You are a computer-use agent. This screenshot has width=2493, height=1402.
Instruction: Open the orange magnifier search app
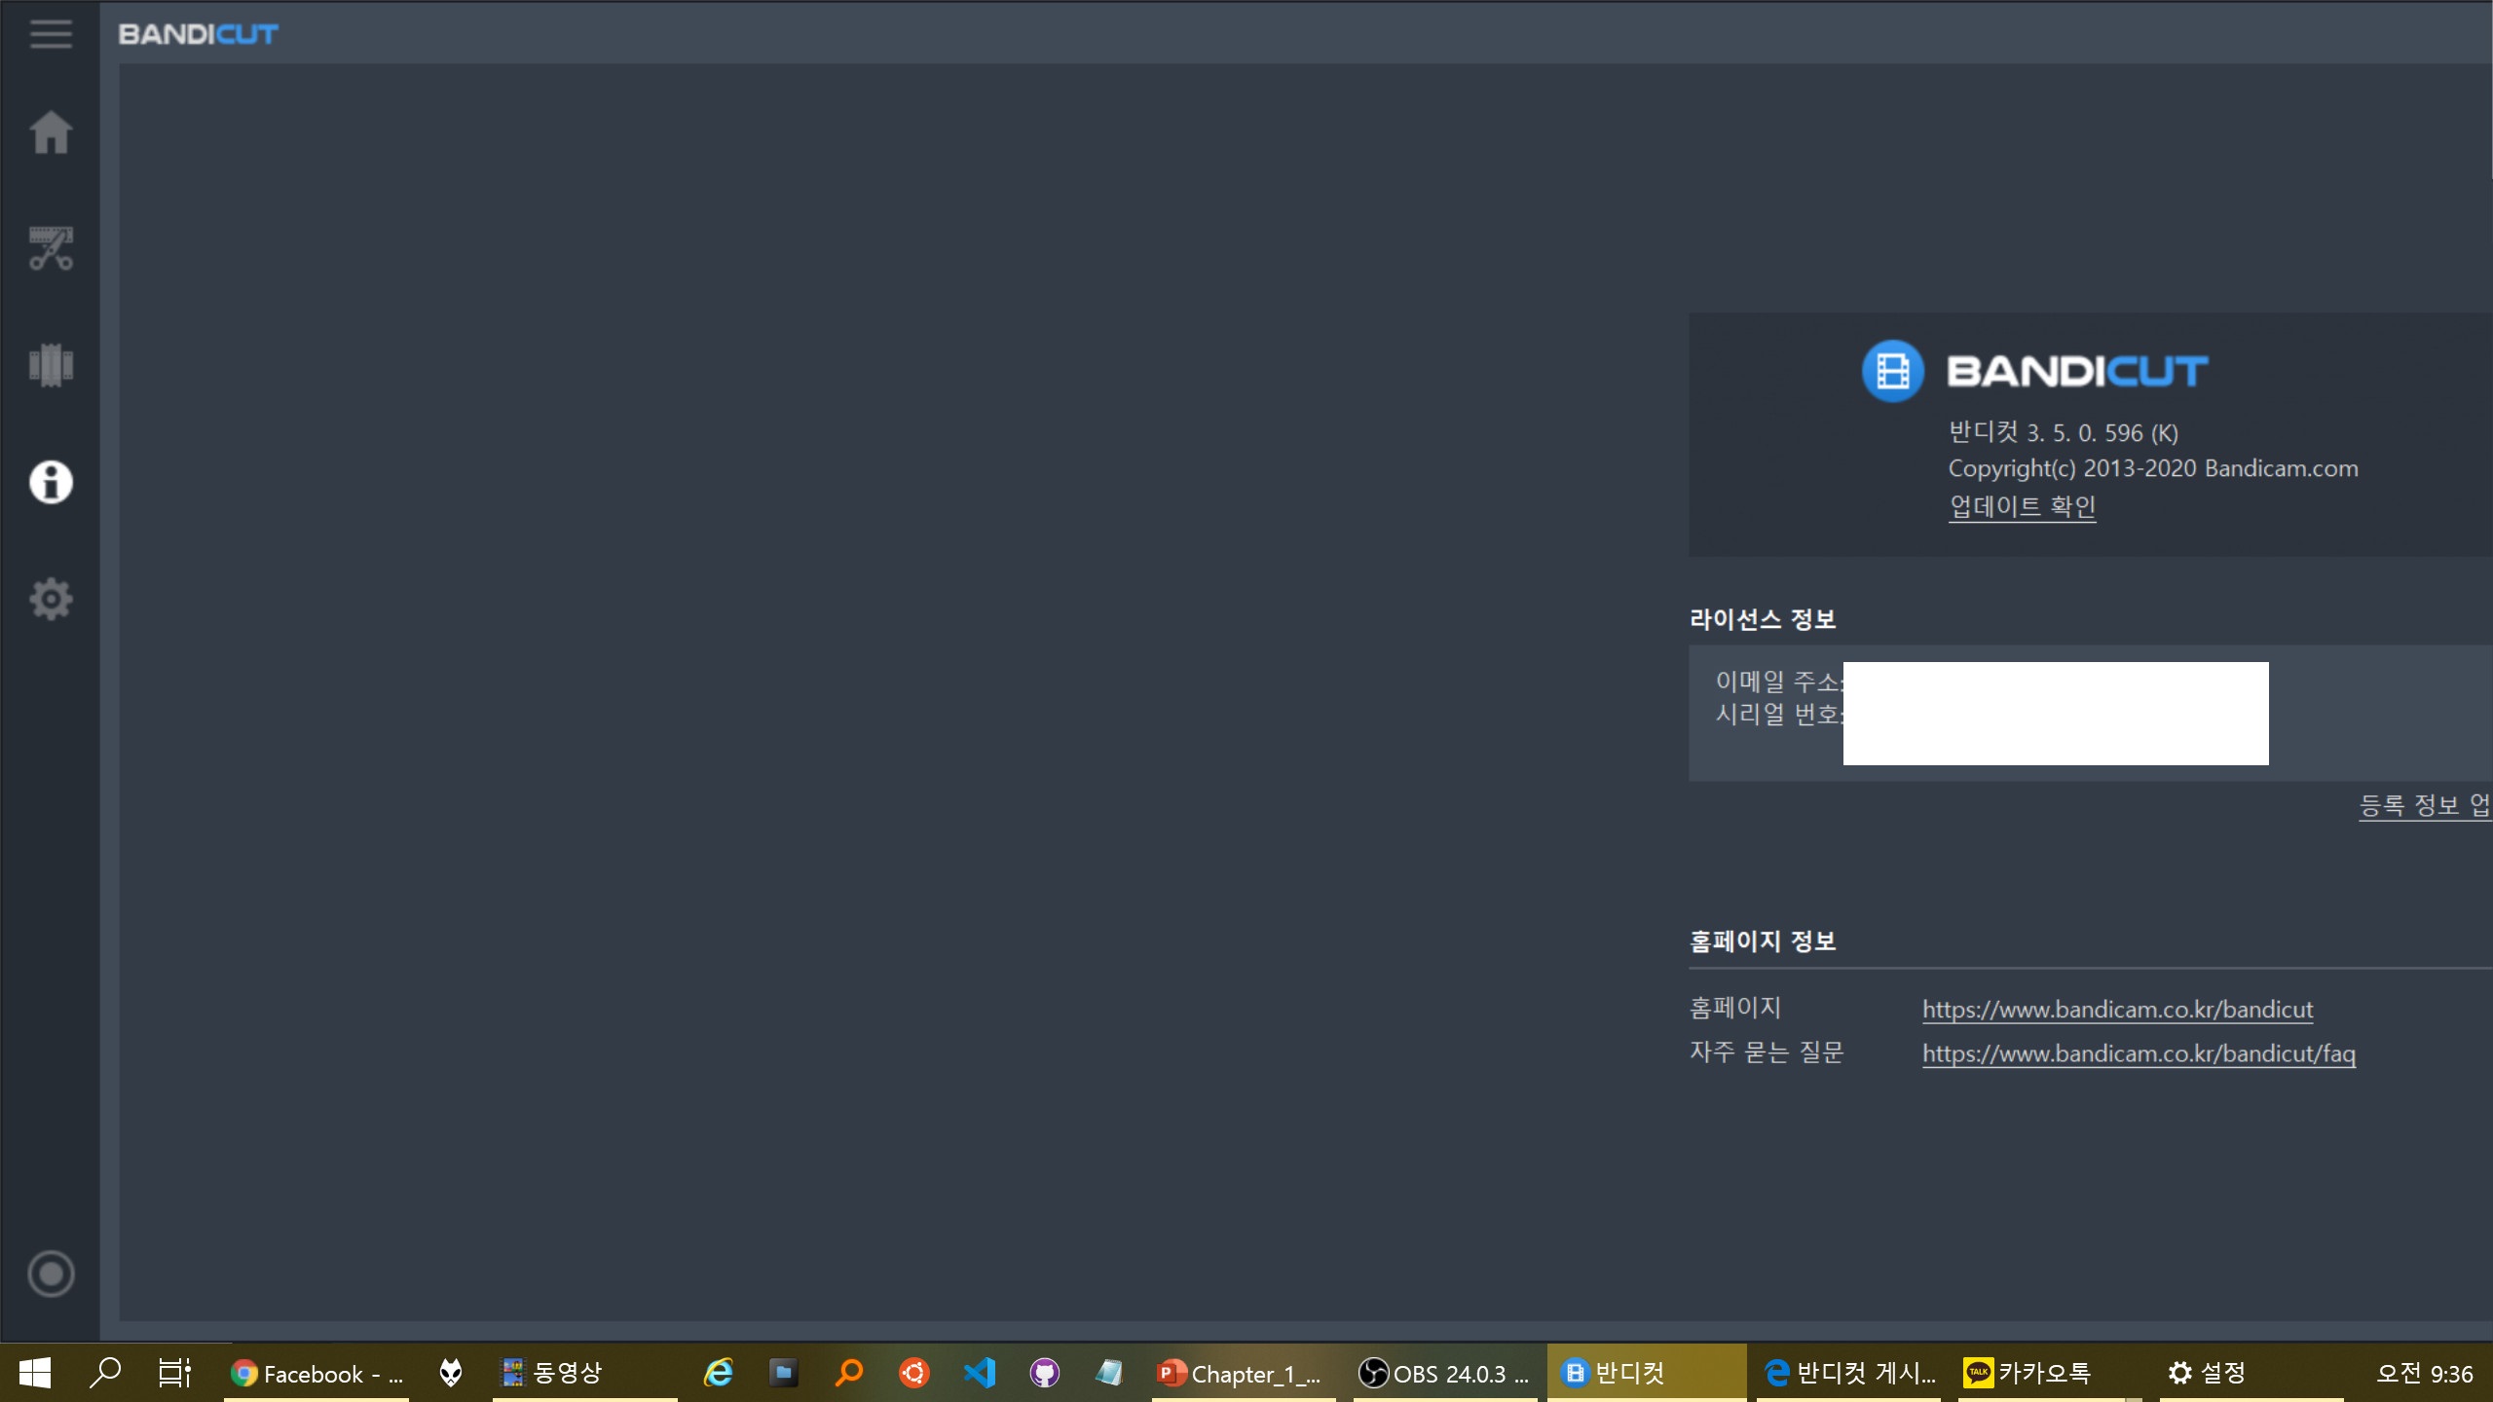(849, 1373)
